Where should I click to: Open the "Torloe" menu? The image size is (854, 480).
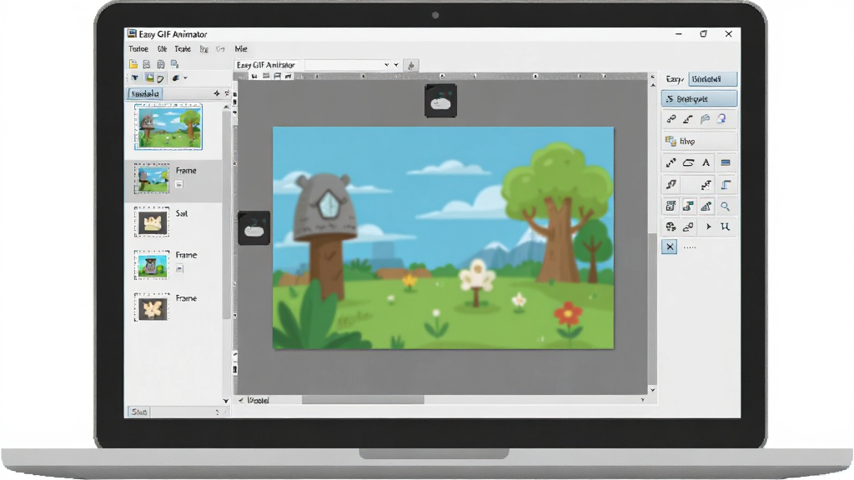pos(138,49)
